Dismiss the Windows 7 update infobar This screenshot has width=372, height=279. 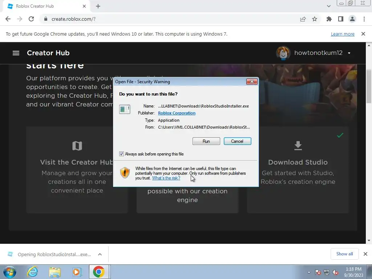(363, 34)
